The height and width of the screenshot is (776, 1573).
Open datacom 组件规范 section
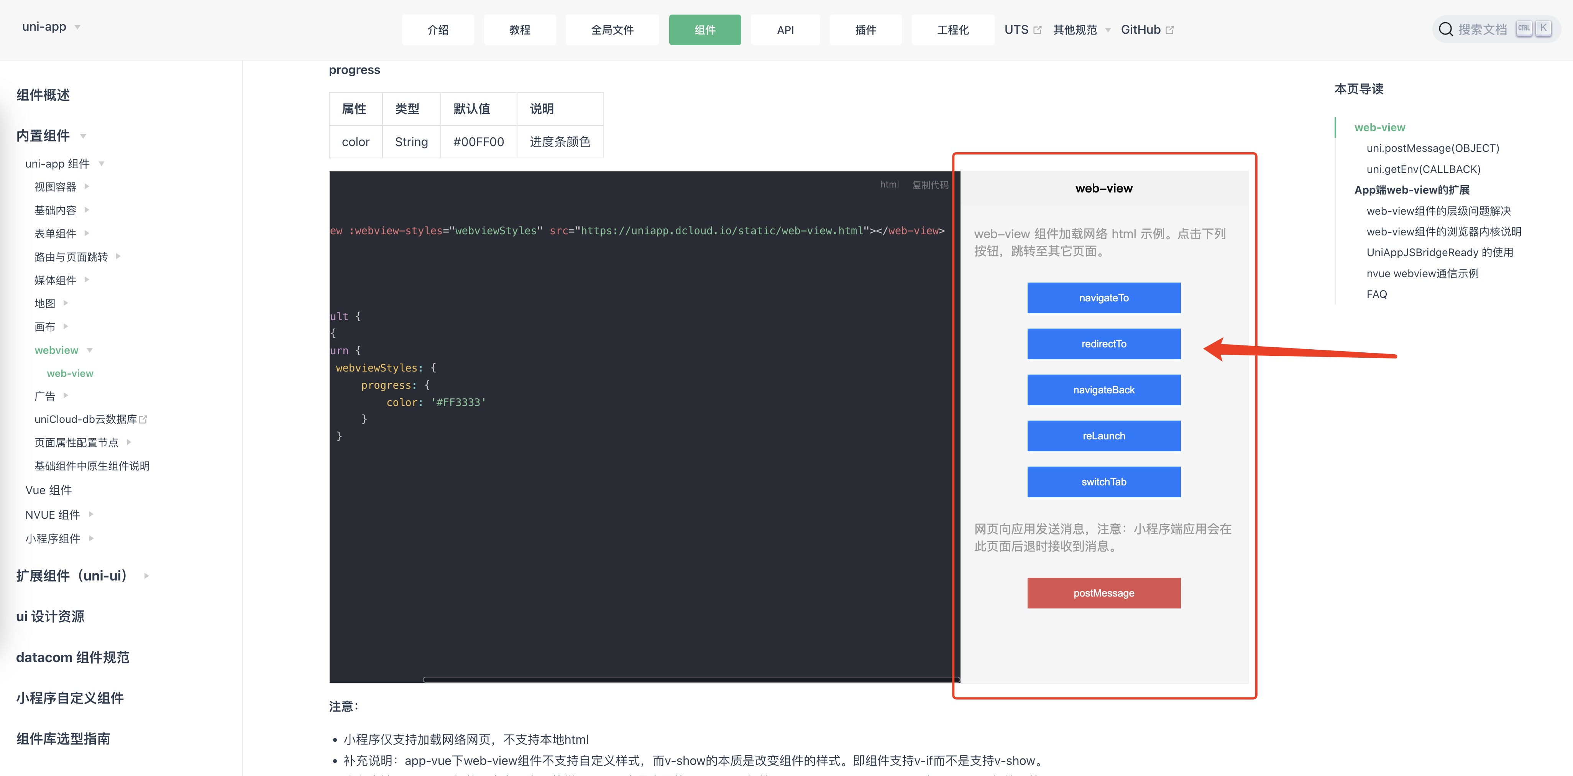pyautogui.click(x=73, y=657)
